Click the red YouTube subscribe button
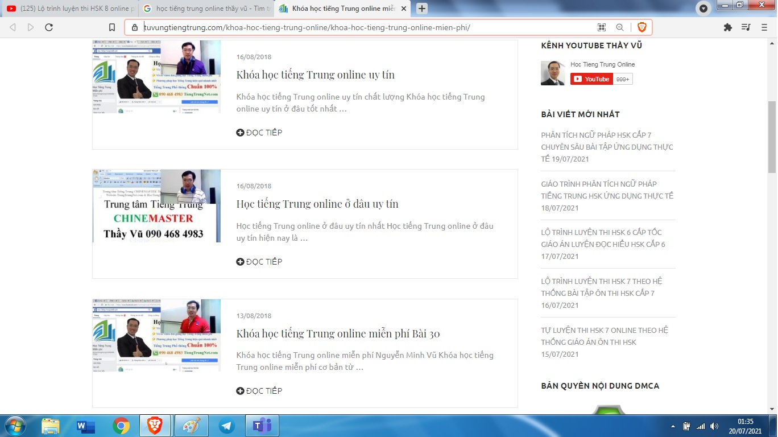Viewport: 778px width, 437px height. click(591, 79)
